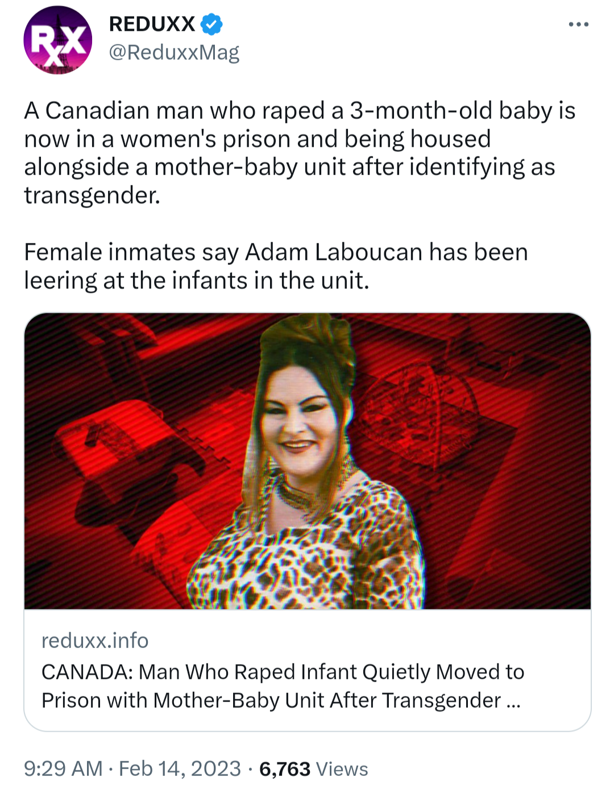The width and height of the screenshot is (614, 793).
Task: Click the Feb 14, 2023 date
Action: click(x=180, y=769)
